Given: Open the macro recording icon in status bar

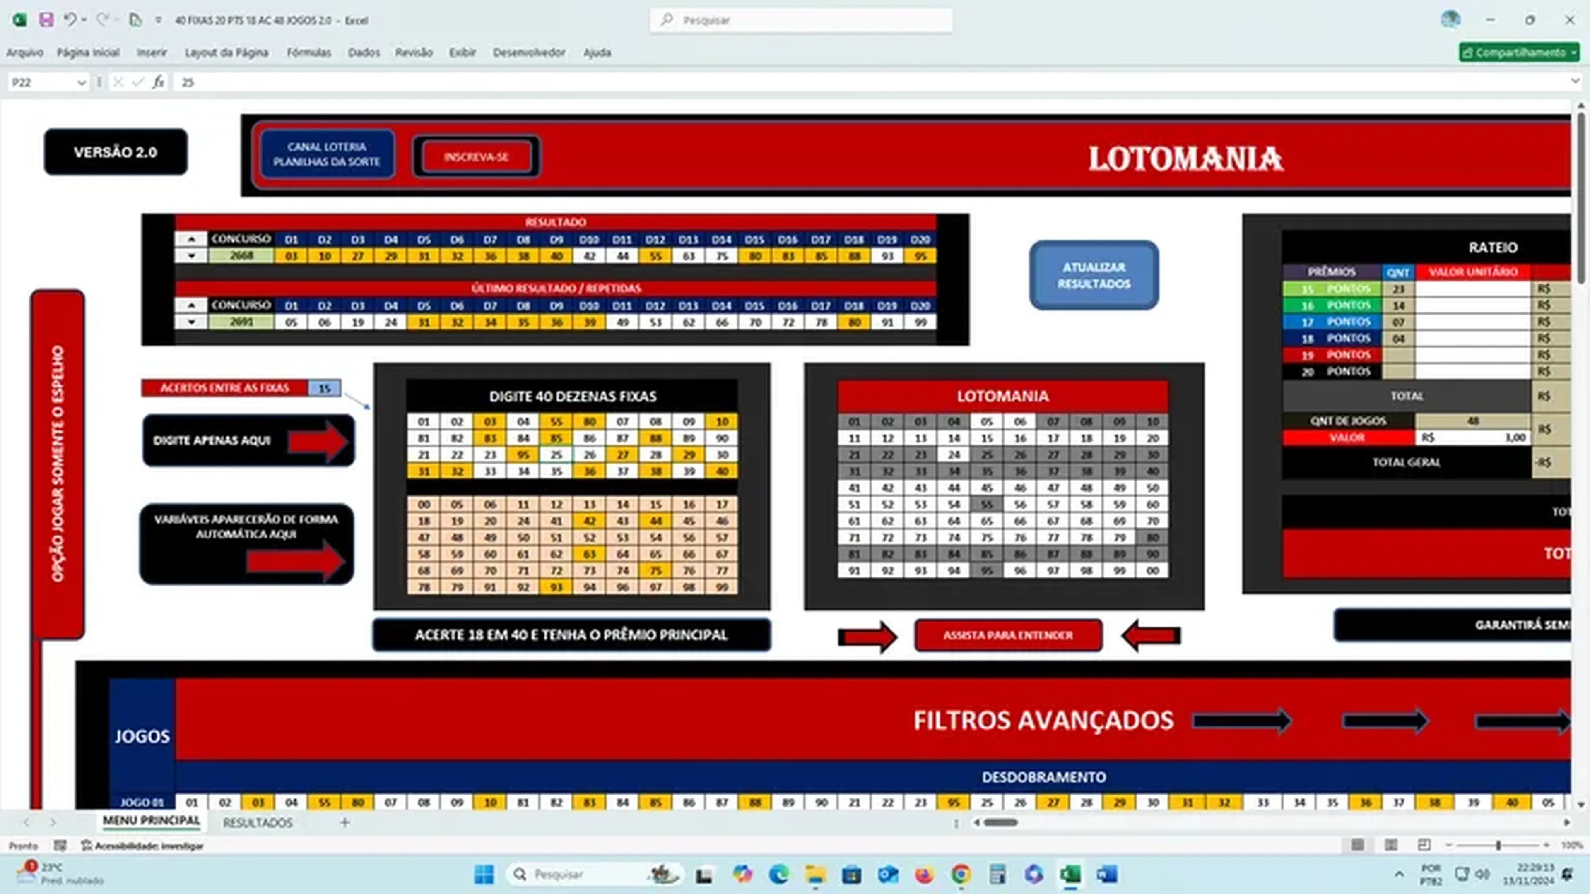Looking at the screenshot, I should [60, 845].
